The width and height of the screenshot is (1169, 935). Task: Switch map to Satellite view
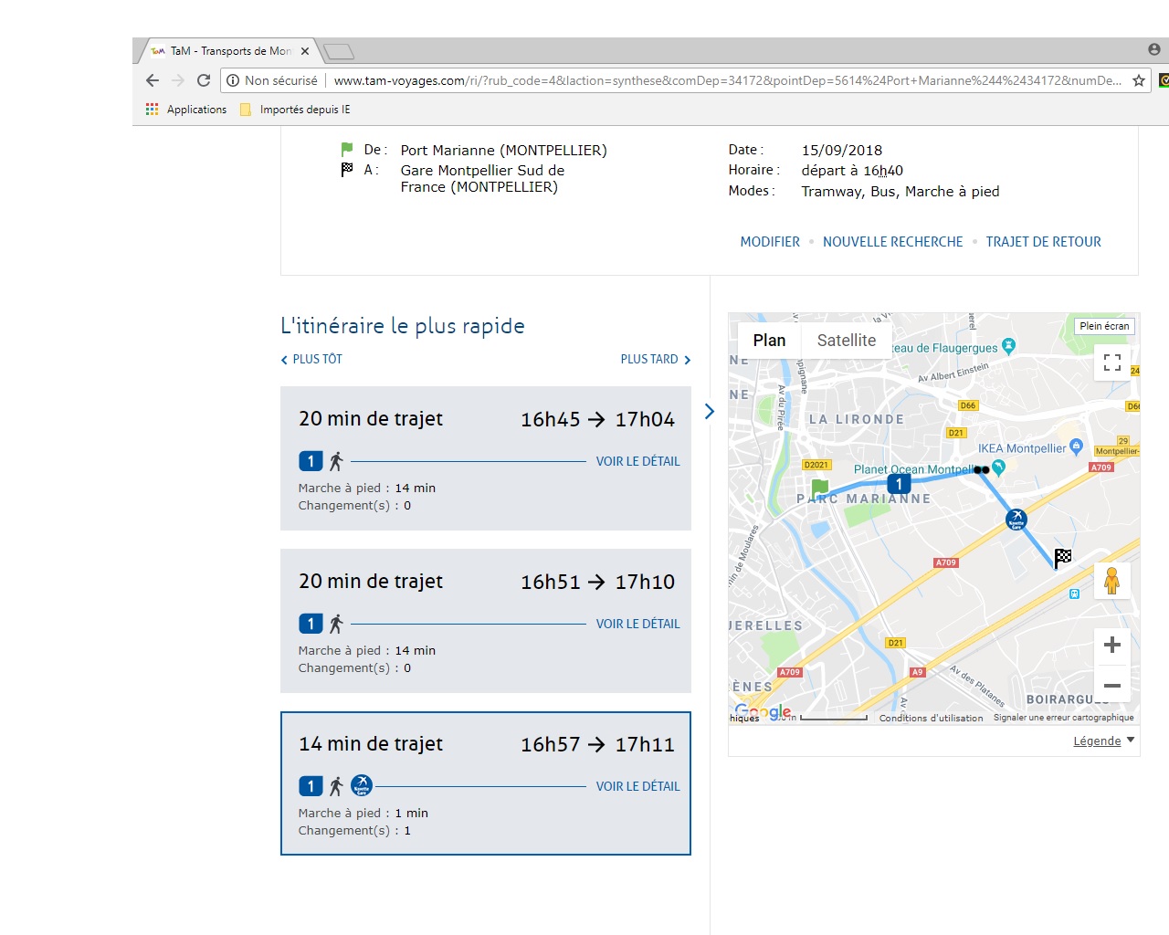(846, 341)
